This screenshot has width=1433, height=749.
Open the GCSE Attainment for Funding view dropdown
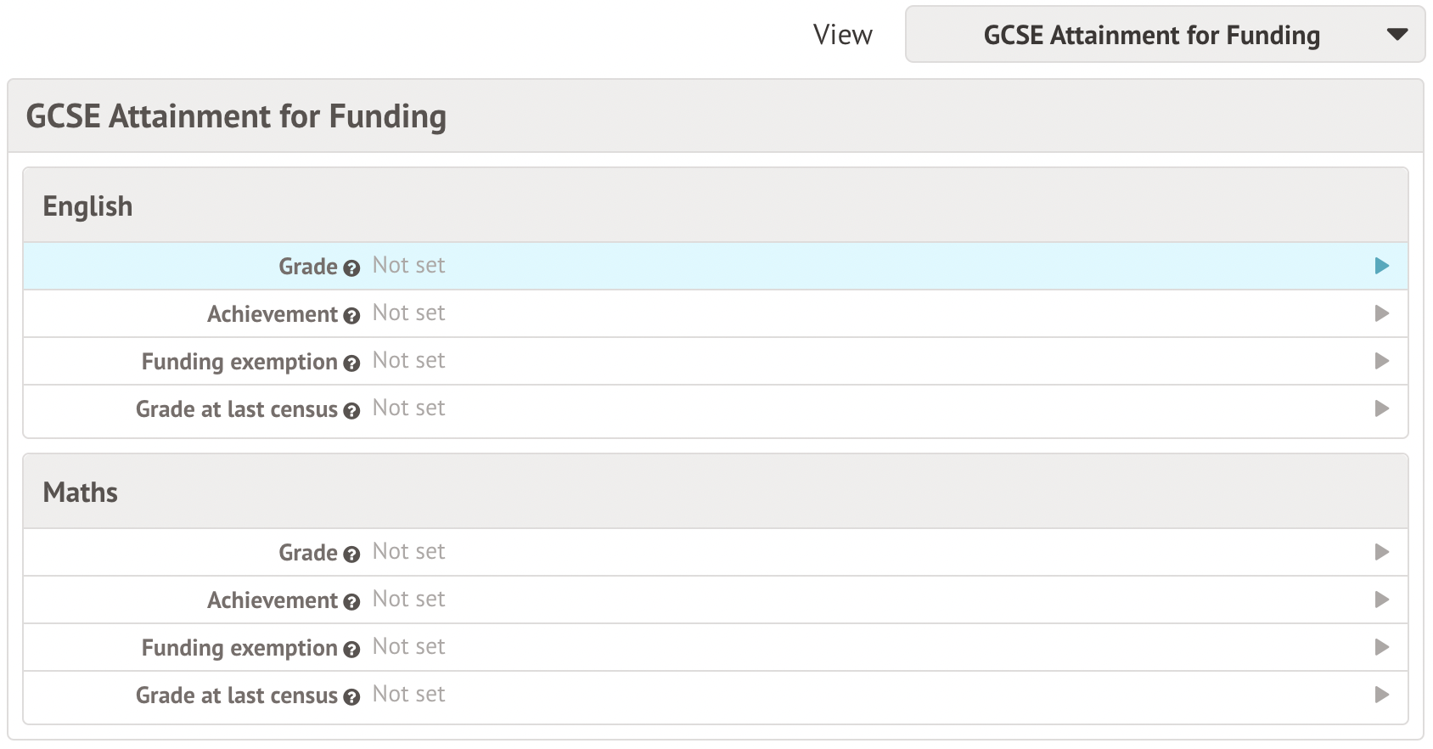coord(1165,35)
